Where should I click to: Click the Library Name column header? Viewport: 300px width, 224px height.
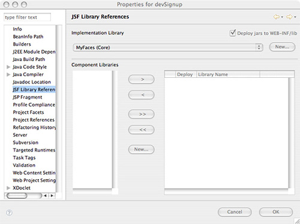pyautogui.click(x=228, y=74)
